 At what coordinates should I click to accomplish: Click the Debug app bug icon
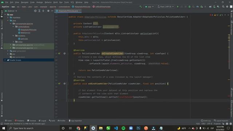(189, 7)
